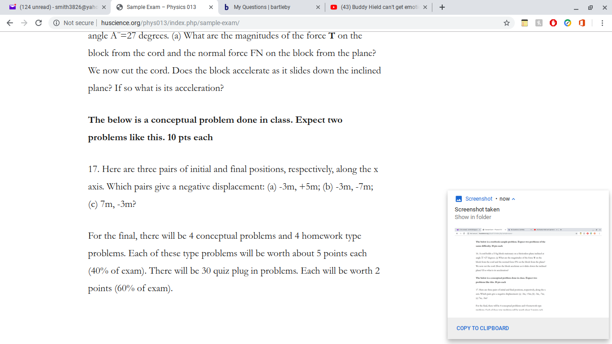Open the Office extension icon
612x344 pixels.
pos(582,23)
